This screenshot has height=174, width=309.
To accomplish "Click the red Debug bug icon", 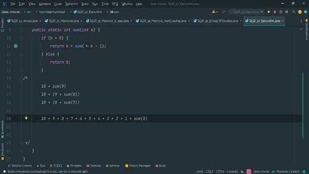I will pyautogui.click(x=275, y=12).
